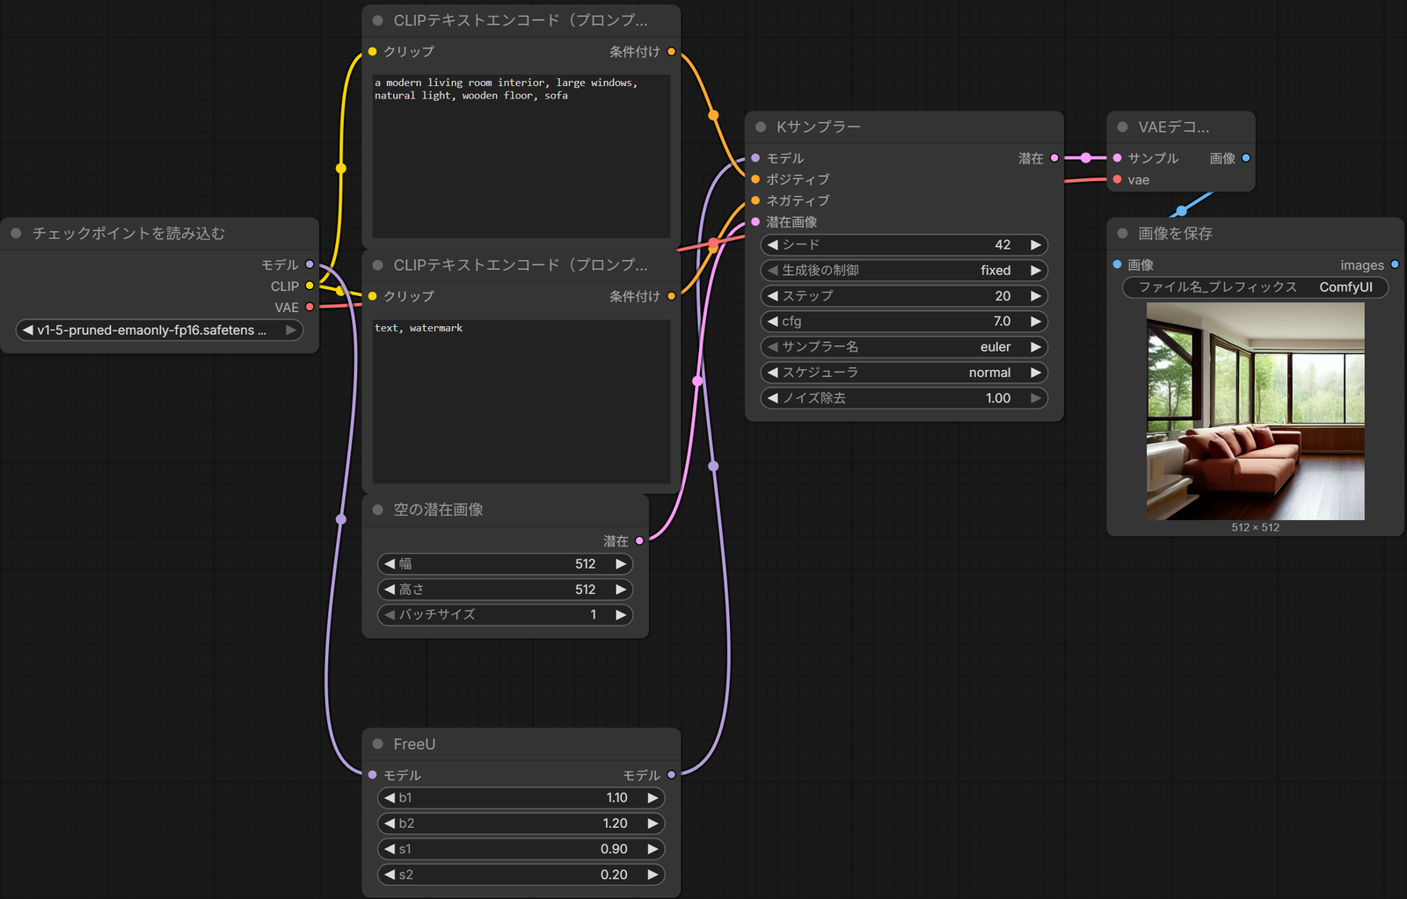Click the 空の潜在画像 node collapse dot
Screen dimensions: 1407x899
coord(378,510)
